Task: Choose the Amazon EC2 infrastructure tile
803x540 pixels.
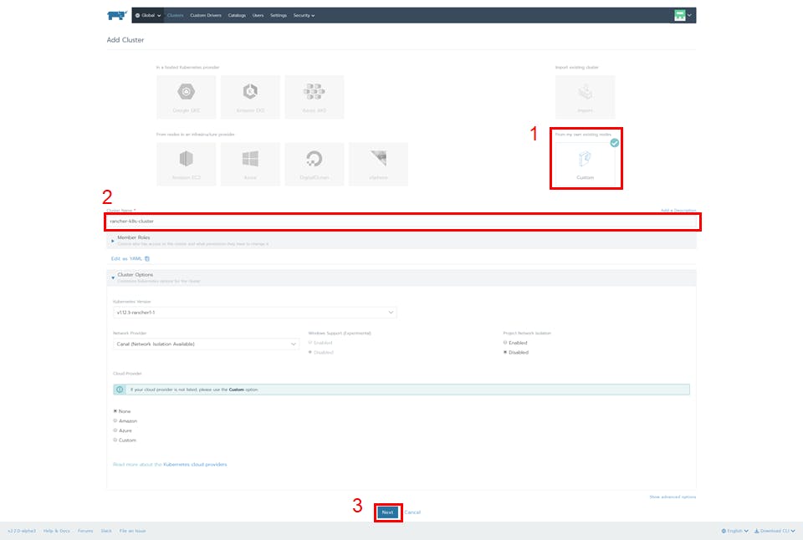Action: pos(186,165)
